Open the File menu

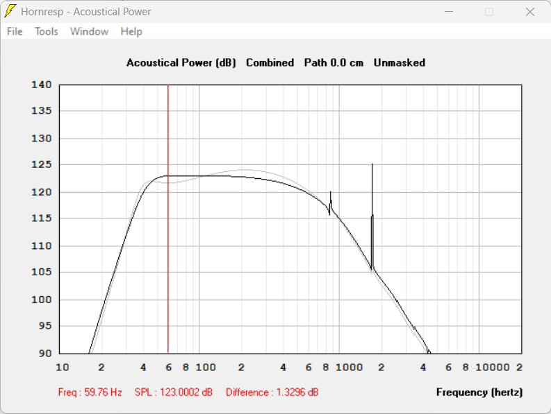pos(15,32)
